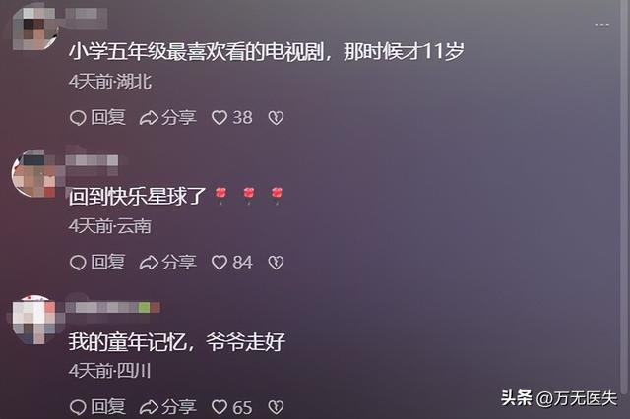This screenshot has height=419, width=630.
Task: Click the username above the Yunnan comment
Action: tap(92, 160)
